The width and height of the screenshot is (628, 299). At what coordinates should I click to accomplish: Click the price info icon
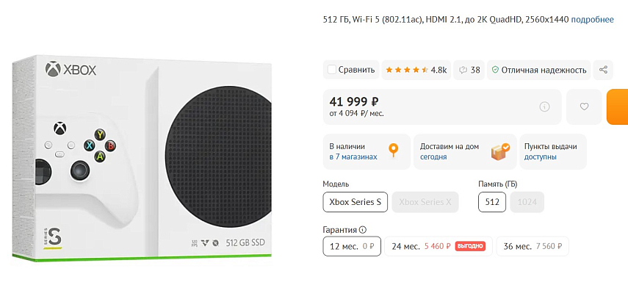pyautogui.click(x=544, y=107)
